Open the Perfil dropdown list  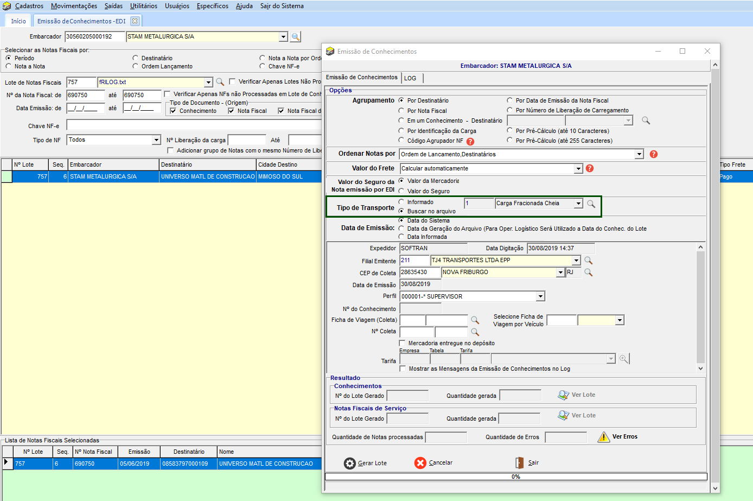(x=540, y=296)
